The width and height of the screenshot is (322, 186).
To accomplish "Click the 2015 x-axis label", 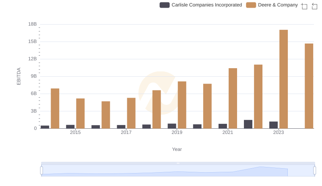I will pyautogui.click(x=75, y=132).
